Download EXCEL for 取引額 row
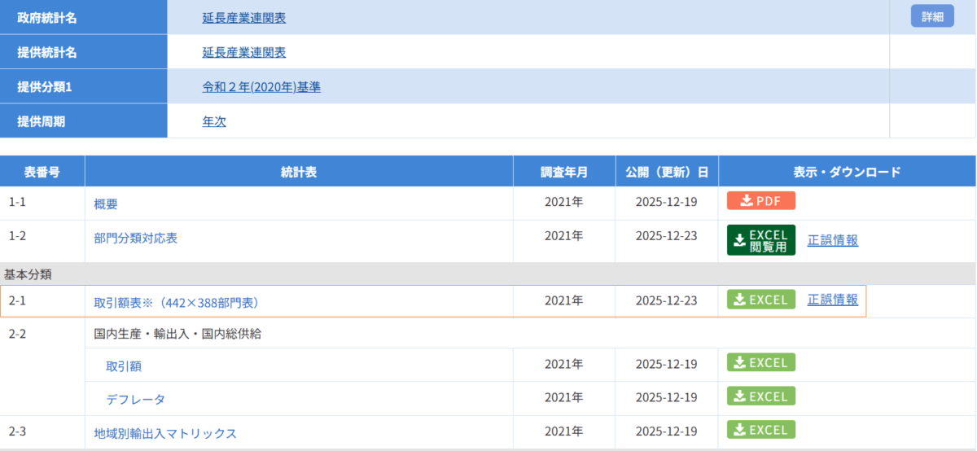Screen dimensions: 977x451 tap(760, 363)
